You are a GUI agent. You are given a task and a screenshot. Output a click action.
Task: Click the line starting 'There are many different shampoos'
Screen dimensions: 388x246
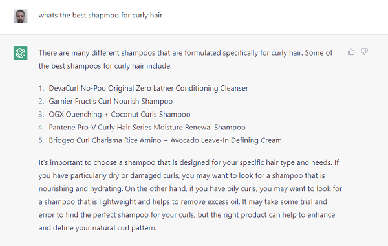(x=186, y=53)
